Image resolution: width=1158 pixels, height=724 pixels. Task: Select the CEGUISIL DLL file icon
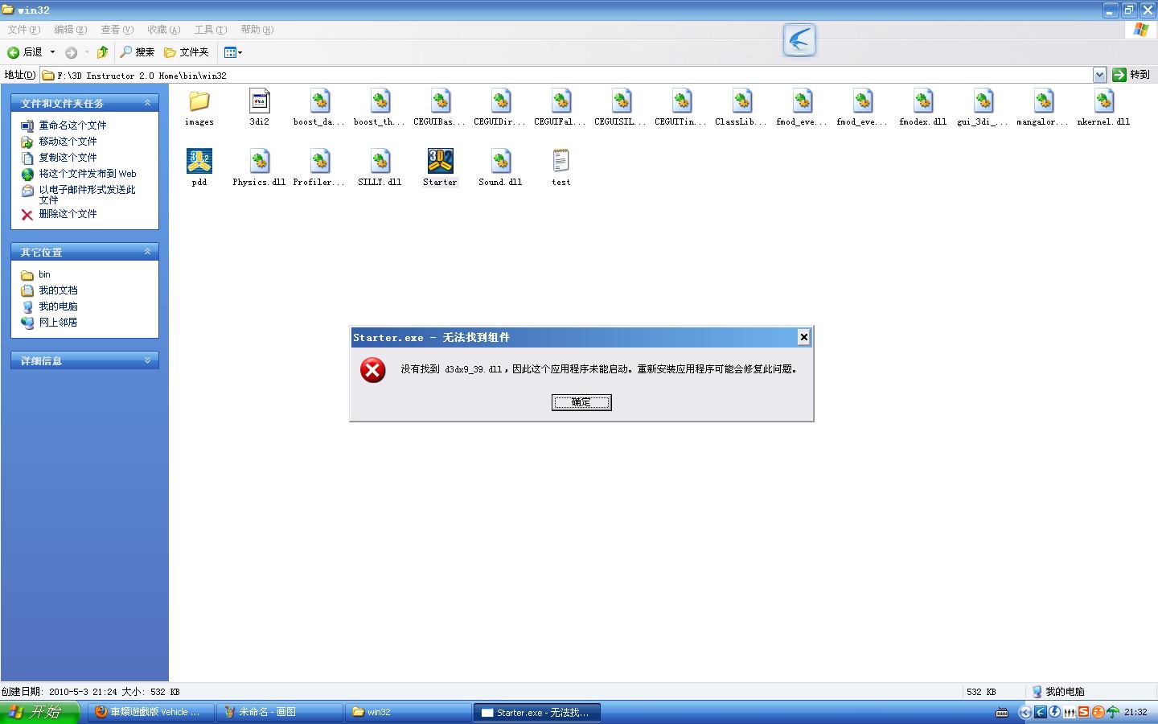tap(621, 101)
